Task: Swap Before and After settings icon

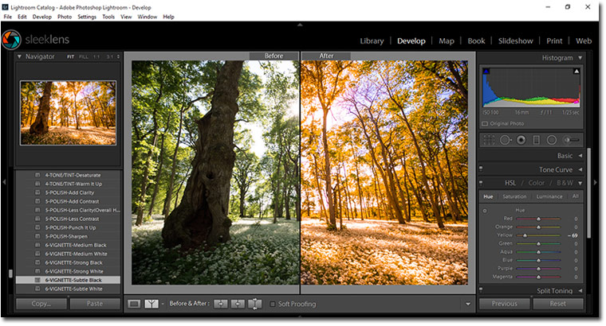Action: point(254,304)
